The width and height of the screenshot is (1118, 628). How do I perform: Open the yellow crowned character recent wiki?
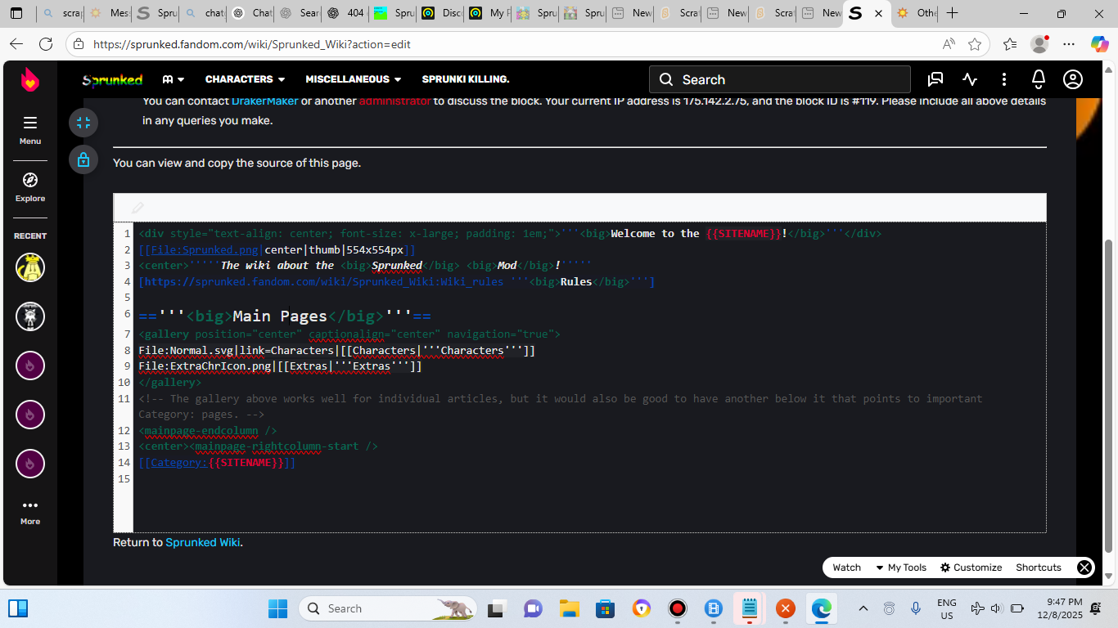coord(30,267)
